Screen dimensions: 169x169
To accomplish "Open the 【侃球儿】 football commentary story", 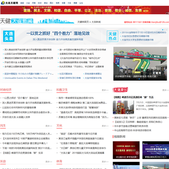I will [138, 122].
